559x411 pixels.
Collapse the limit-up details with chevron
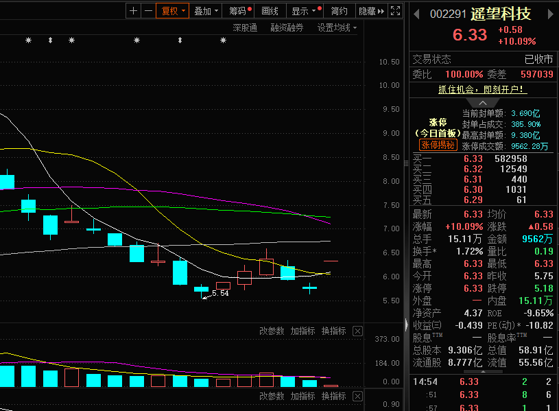point(484,103)
